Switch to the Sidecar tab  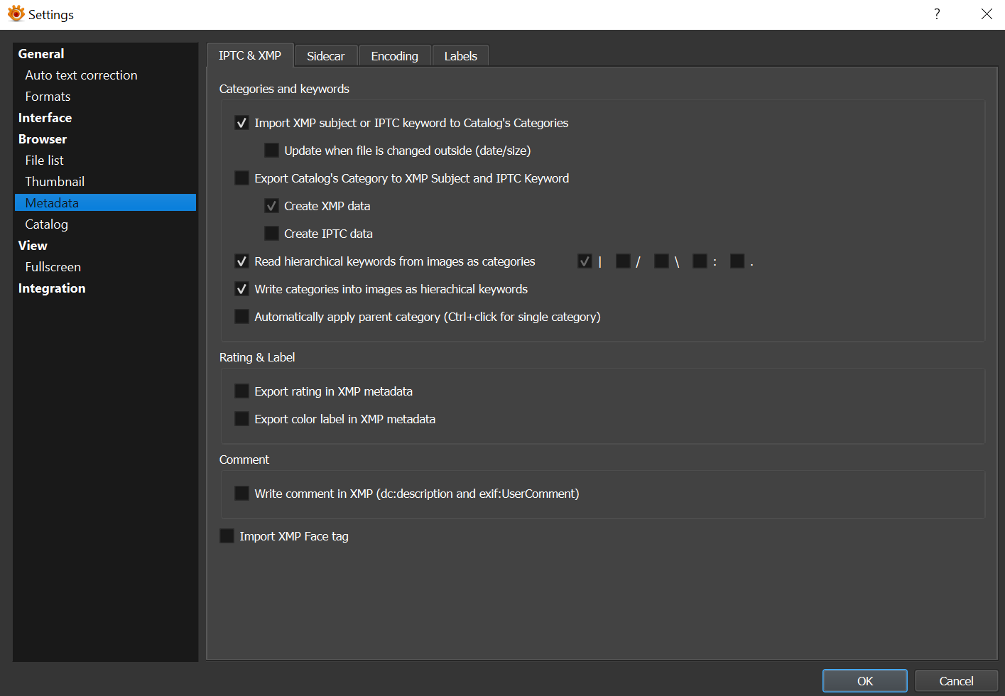point(325,56)
